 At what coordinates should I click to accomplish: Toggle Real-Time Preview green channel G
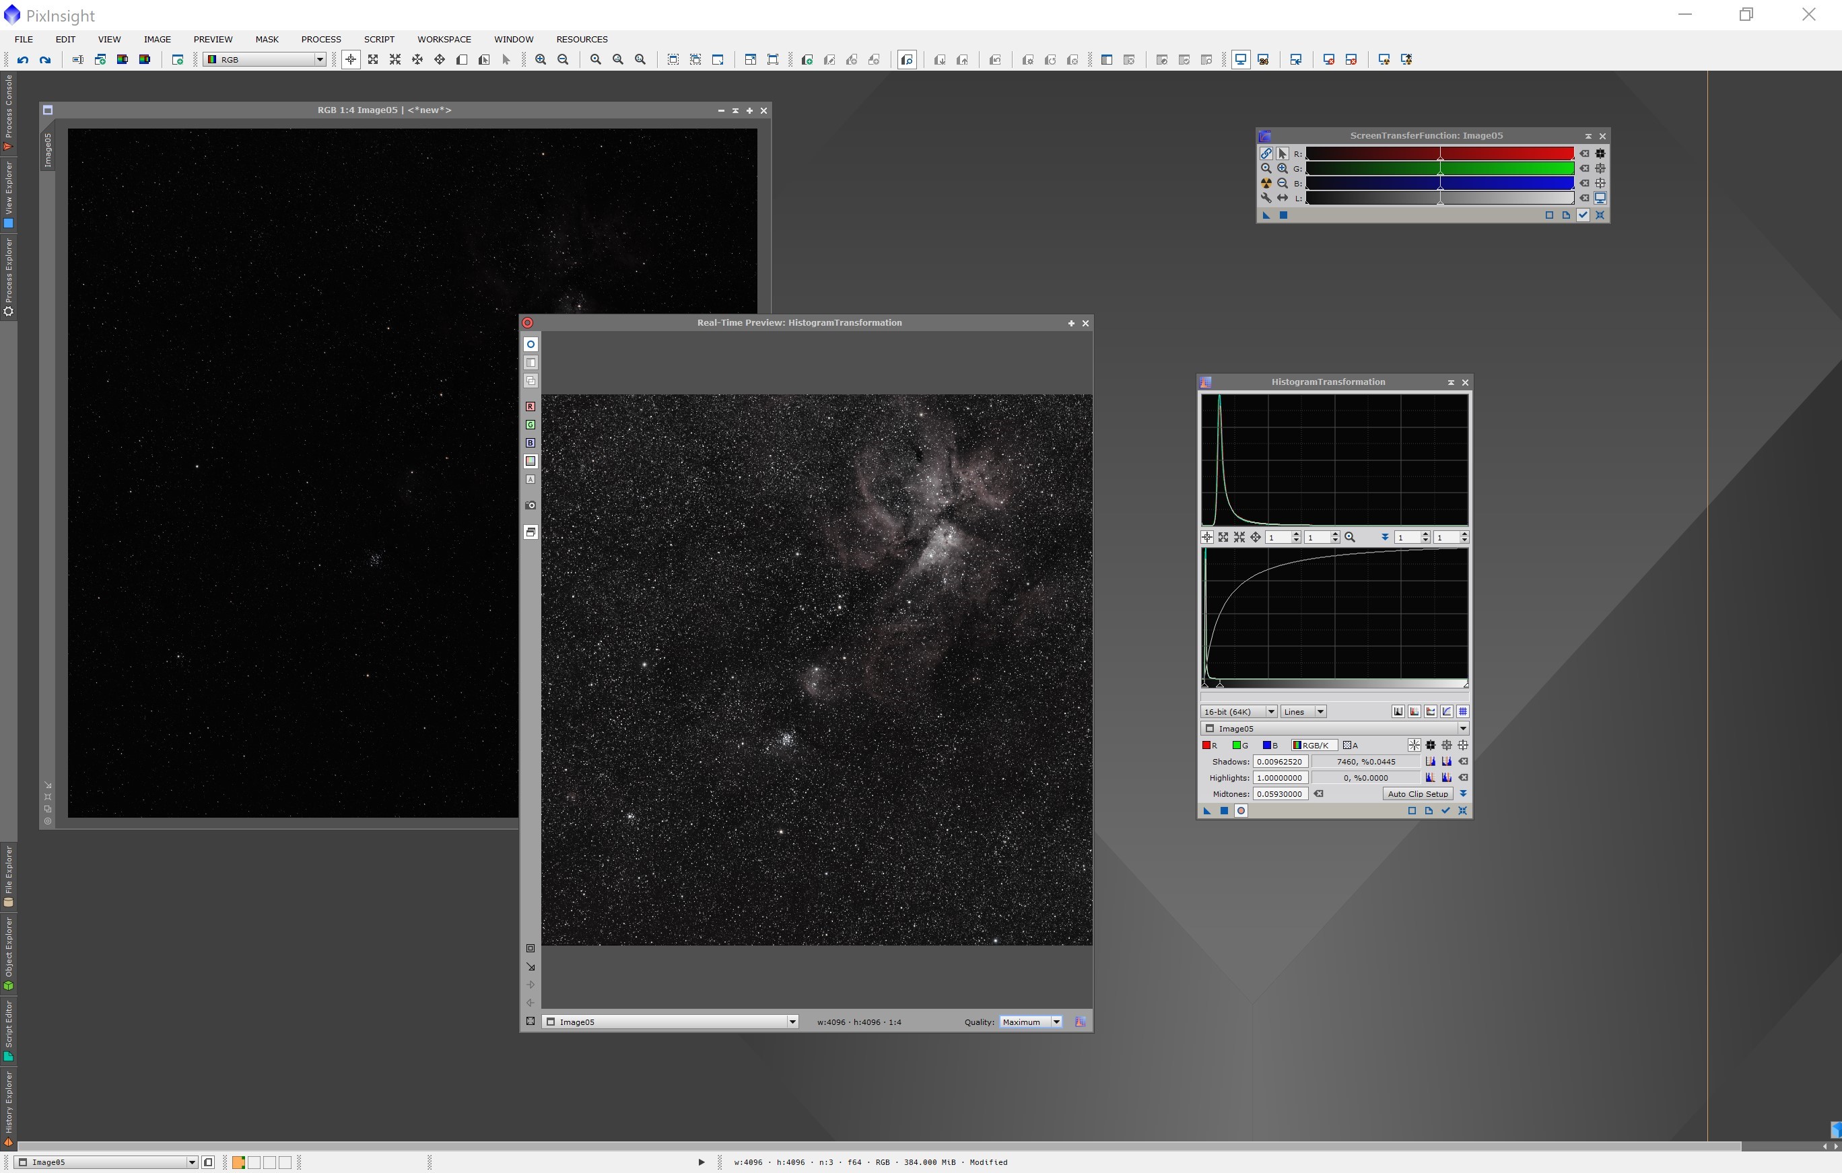coord(530,425)
